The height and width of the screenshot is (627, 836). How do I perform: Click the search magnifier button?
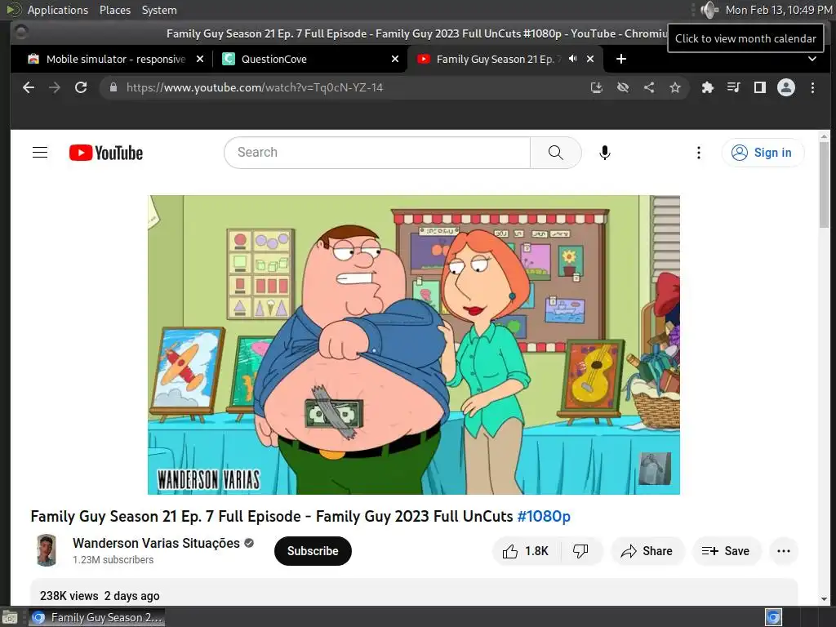[x=555, y=153]
